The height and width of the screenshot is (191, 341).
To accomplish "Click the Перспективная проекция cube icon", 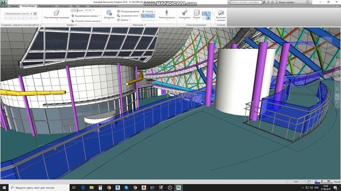I will tap(56, 13).
